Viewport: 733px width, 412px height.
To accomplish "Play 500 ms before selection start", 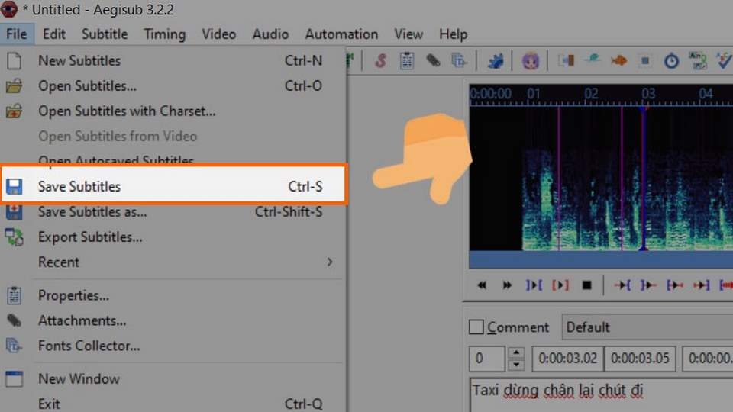I will coord(622,285).
